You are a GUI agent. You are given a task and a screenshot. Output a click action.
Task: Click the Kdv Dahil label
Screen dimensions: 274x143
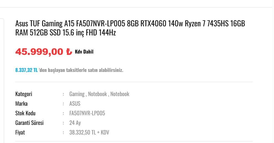[x=84, y=52]
